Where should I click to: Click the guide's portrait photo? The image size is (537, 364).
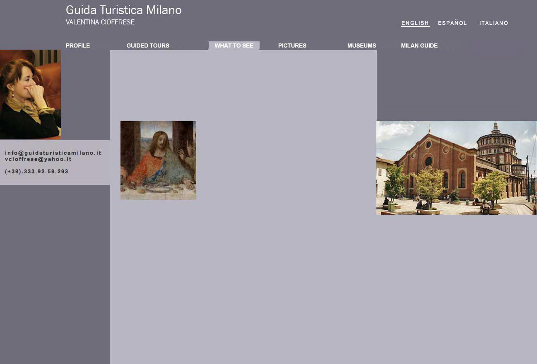[30, 94]
